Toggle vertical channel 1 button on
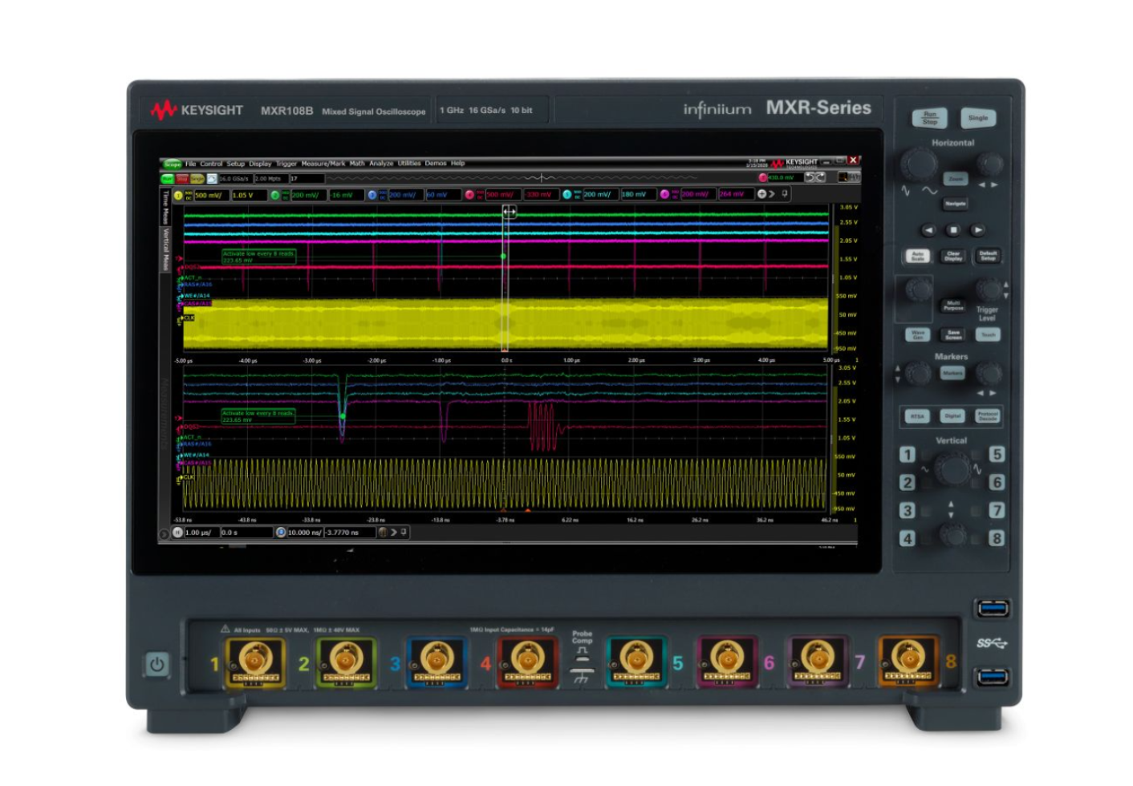 [x=907, y=455]
